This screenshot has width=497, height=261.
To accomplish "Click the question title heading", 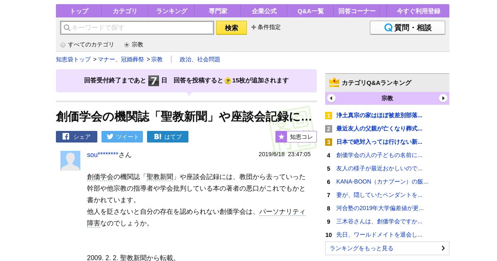I will [x=184, y=117].
